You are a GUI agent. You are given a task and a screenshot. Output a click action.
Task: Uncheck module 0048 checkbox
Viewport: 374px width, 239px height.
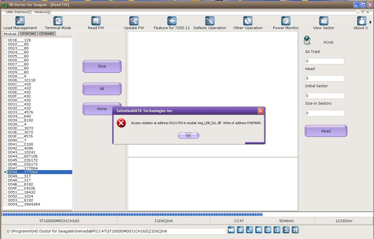pyautogui.click(x=5, y=172)
